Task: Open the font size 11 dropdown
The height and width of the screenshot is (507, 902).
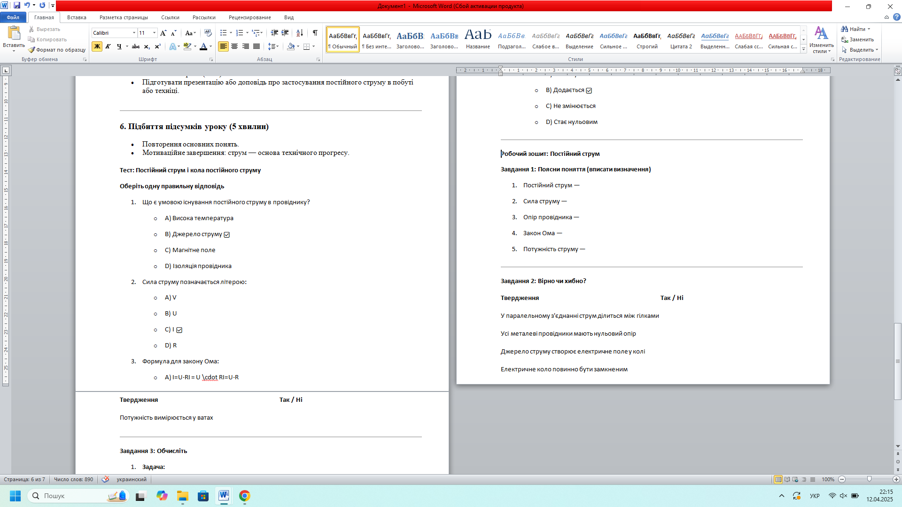Action: pos(154,33)
